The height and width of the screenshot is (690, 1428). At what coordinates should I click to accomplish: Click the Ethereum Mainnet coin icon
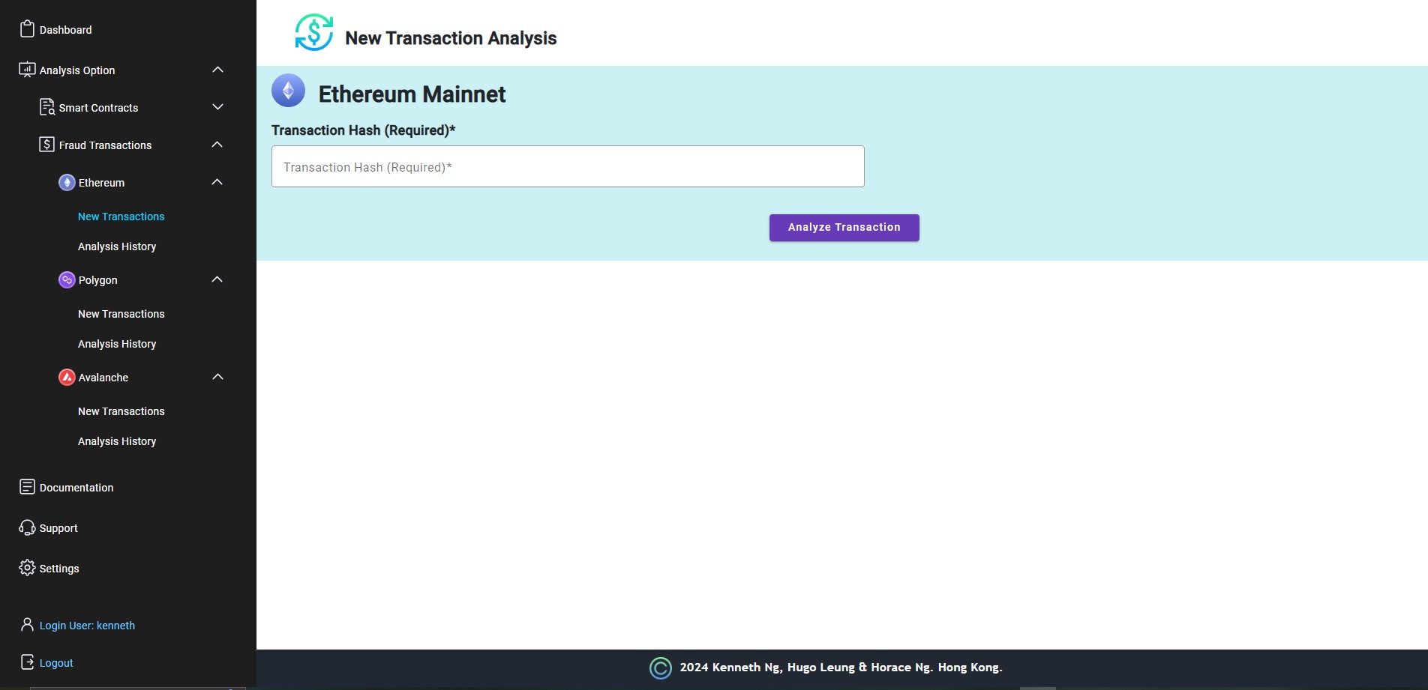[x=288, y=91]
